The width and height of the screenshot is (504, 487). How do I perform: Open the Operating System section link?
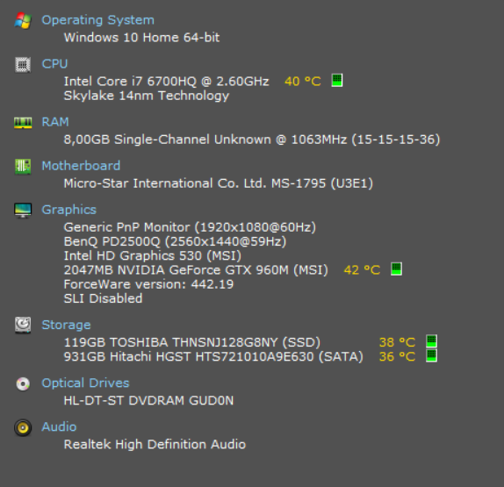coord(98,20)
